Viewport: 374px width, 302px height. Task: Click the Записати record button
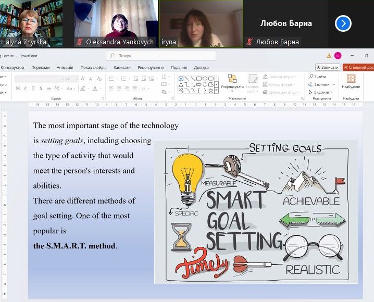(328, 67)
